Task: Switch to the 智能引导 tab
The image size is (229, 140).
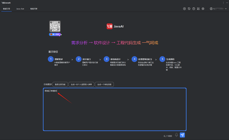Action: (6, 9)
